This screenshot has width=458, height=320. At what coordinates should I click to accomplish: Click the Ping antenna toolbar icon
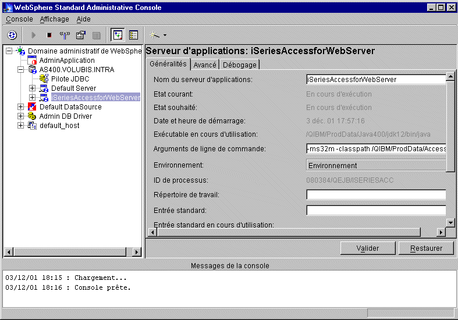click(x=65, y=35)
